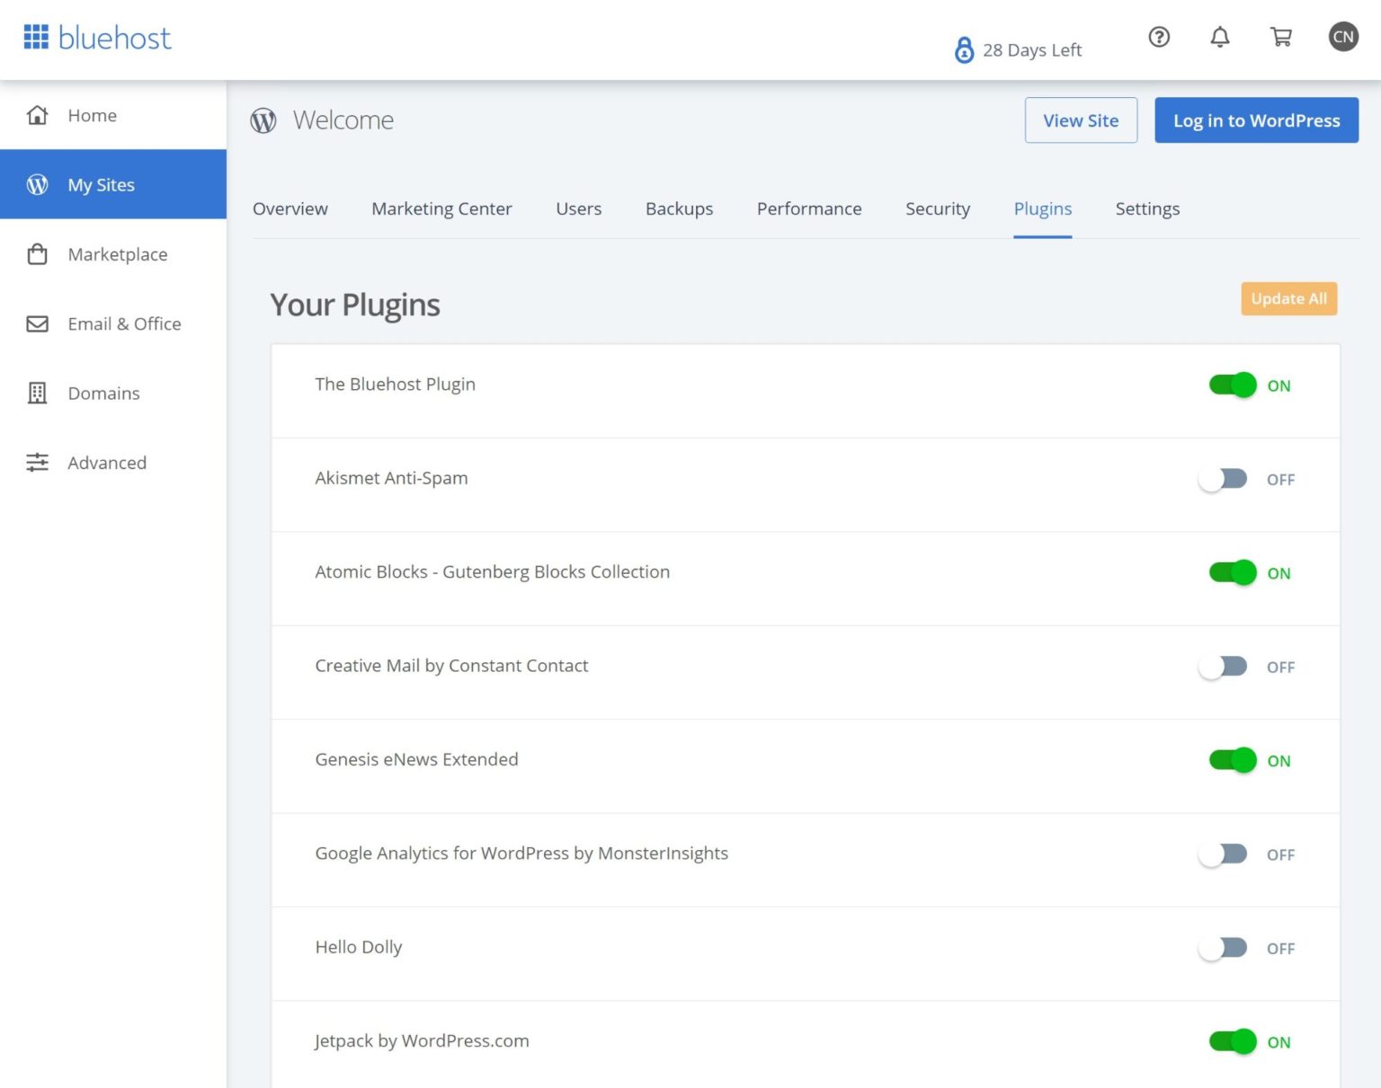The image size is (1381, 1088).
Task: Enable the Akismet Anti-Spam toggle
Action: pos(1223,479)
